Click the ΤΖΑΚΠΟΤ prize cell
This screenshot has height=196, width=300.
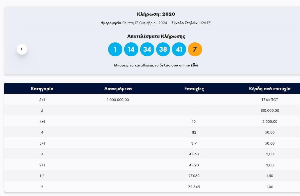pyautogui.click(x=270, y=100)
